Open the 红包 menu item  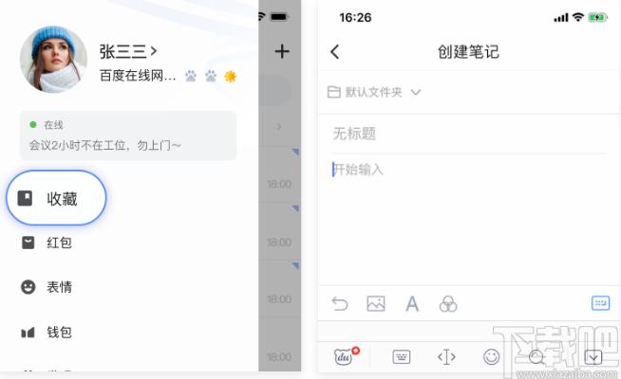click(x=47, y=243)
